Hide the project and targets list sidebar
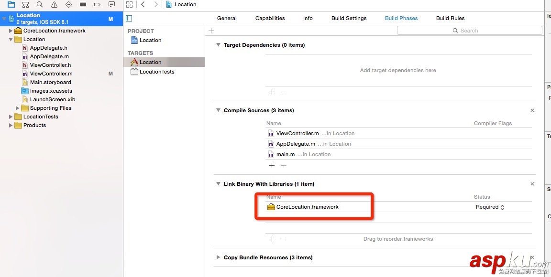 click(x=129, y=18)
